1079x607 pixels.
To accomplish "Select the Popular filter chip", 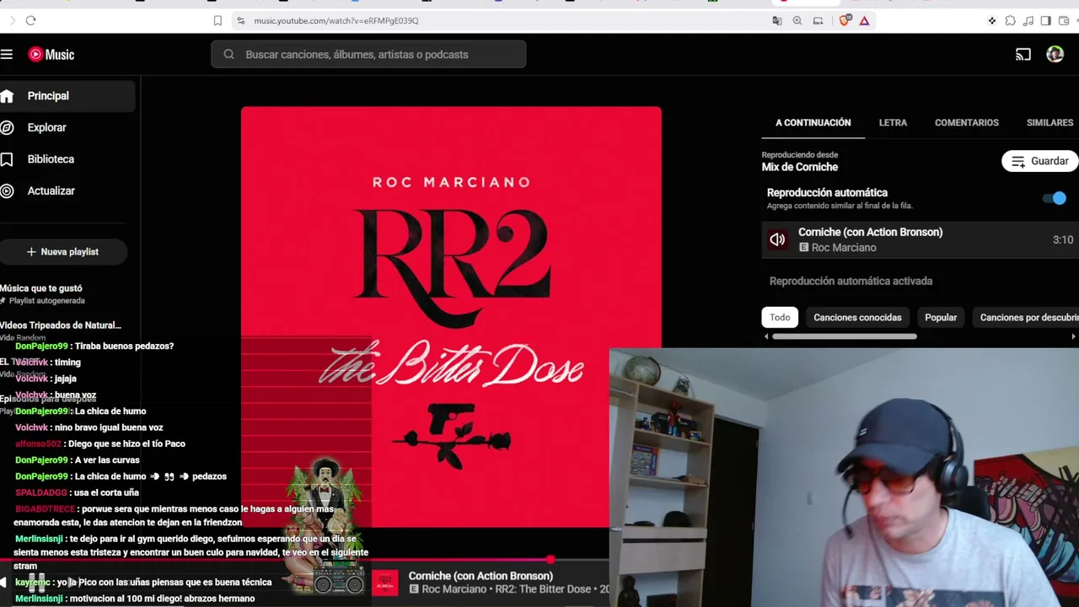I will (941, 317).
